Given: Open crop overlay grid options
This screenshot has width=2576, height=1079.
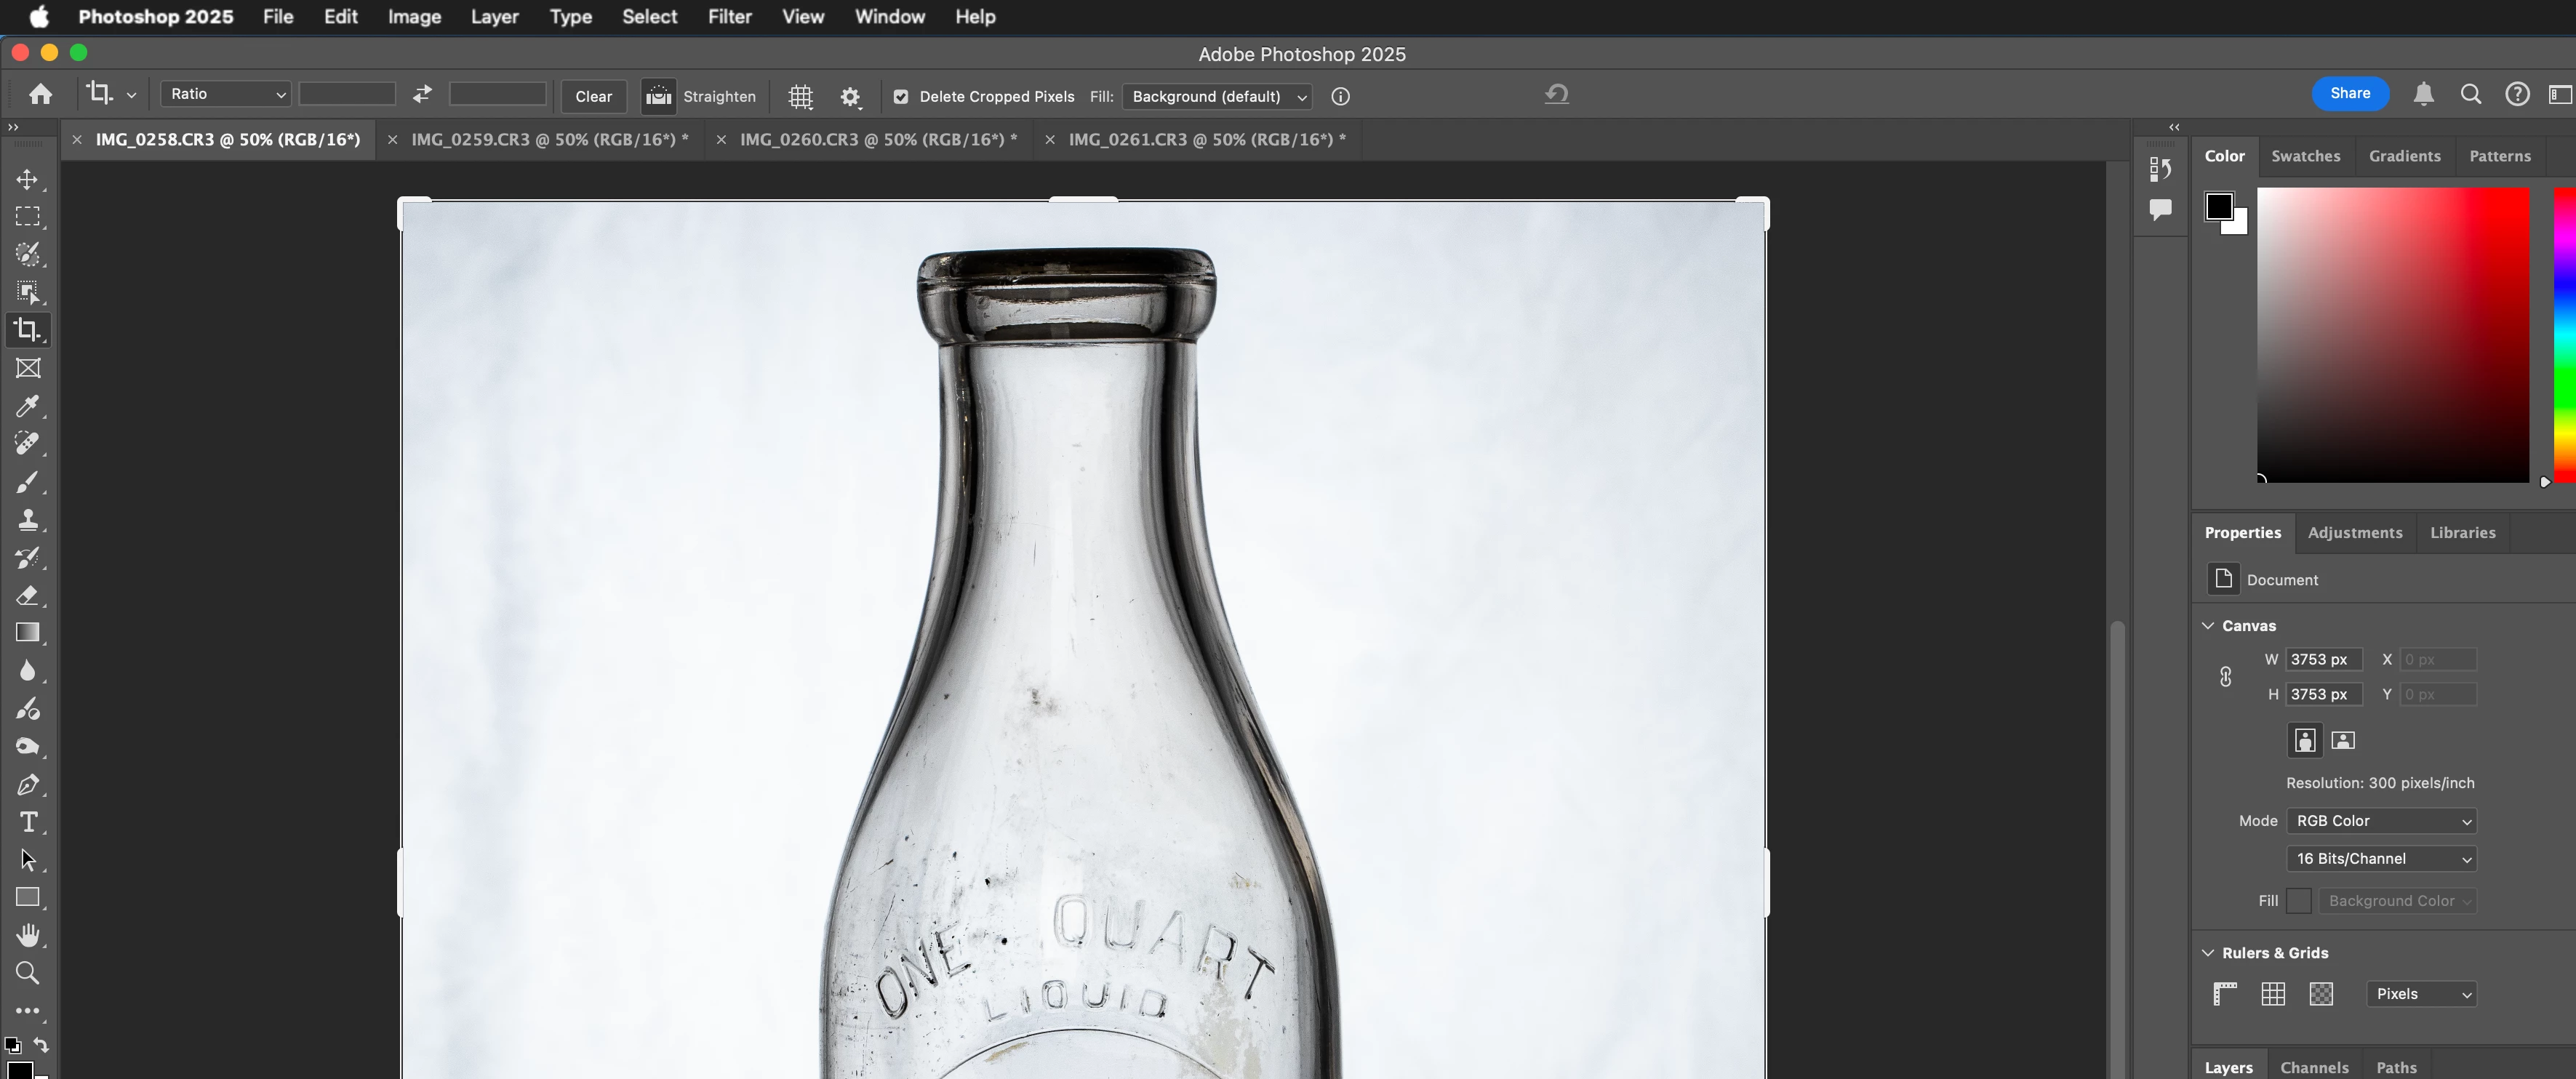Looking at the screenshot, I should pyautogui.click(x=801, y=96).
